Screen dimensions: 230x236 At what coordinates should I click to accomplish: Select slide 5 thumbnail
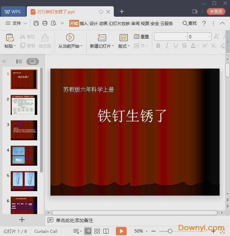pyautogui.click(x=24, y=181)
